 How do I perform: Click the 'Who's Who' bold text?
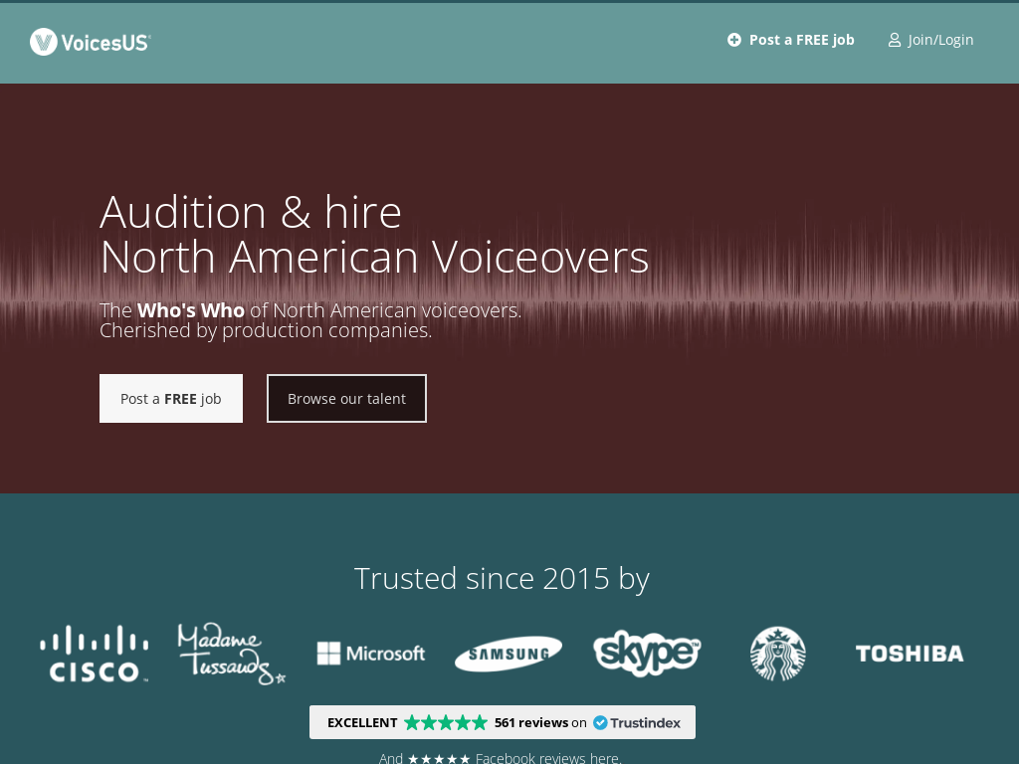point(191,310)
